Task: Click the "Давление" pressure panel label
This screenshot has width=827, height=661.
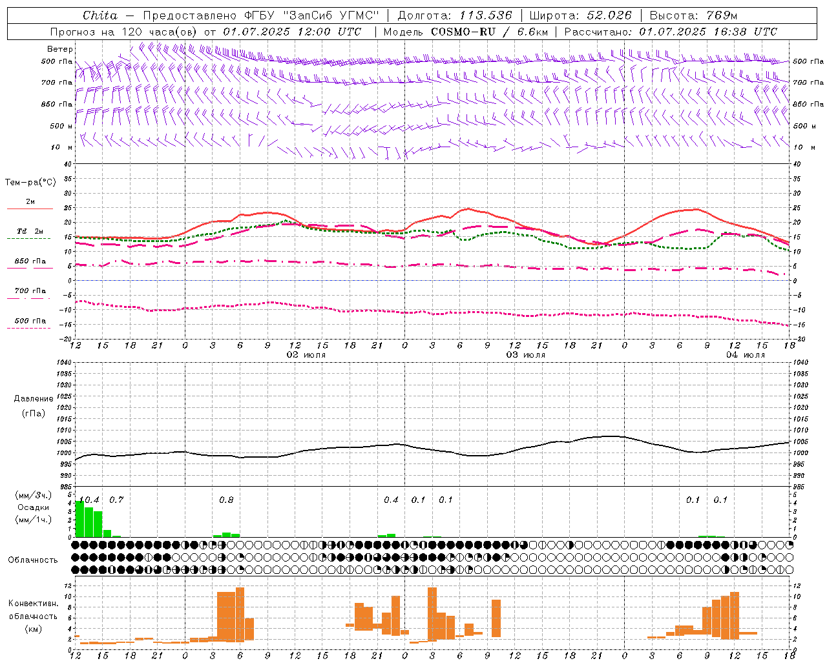Action: coord(33,399)
